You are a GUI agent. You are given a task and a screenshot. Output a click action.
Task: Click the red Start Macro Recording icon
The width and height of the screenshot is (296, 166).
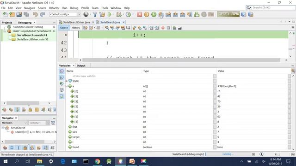(163, 28)
